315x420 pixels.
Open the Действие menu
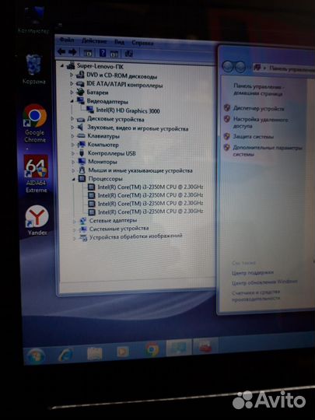tap(94, 41)
